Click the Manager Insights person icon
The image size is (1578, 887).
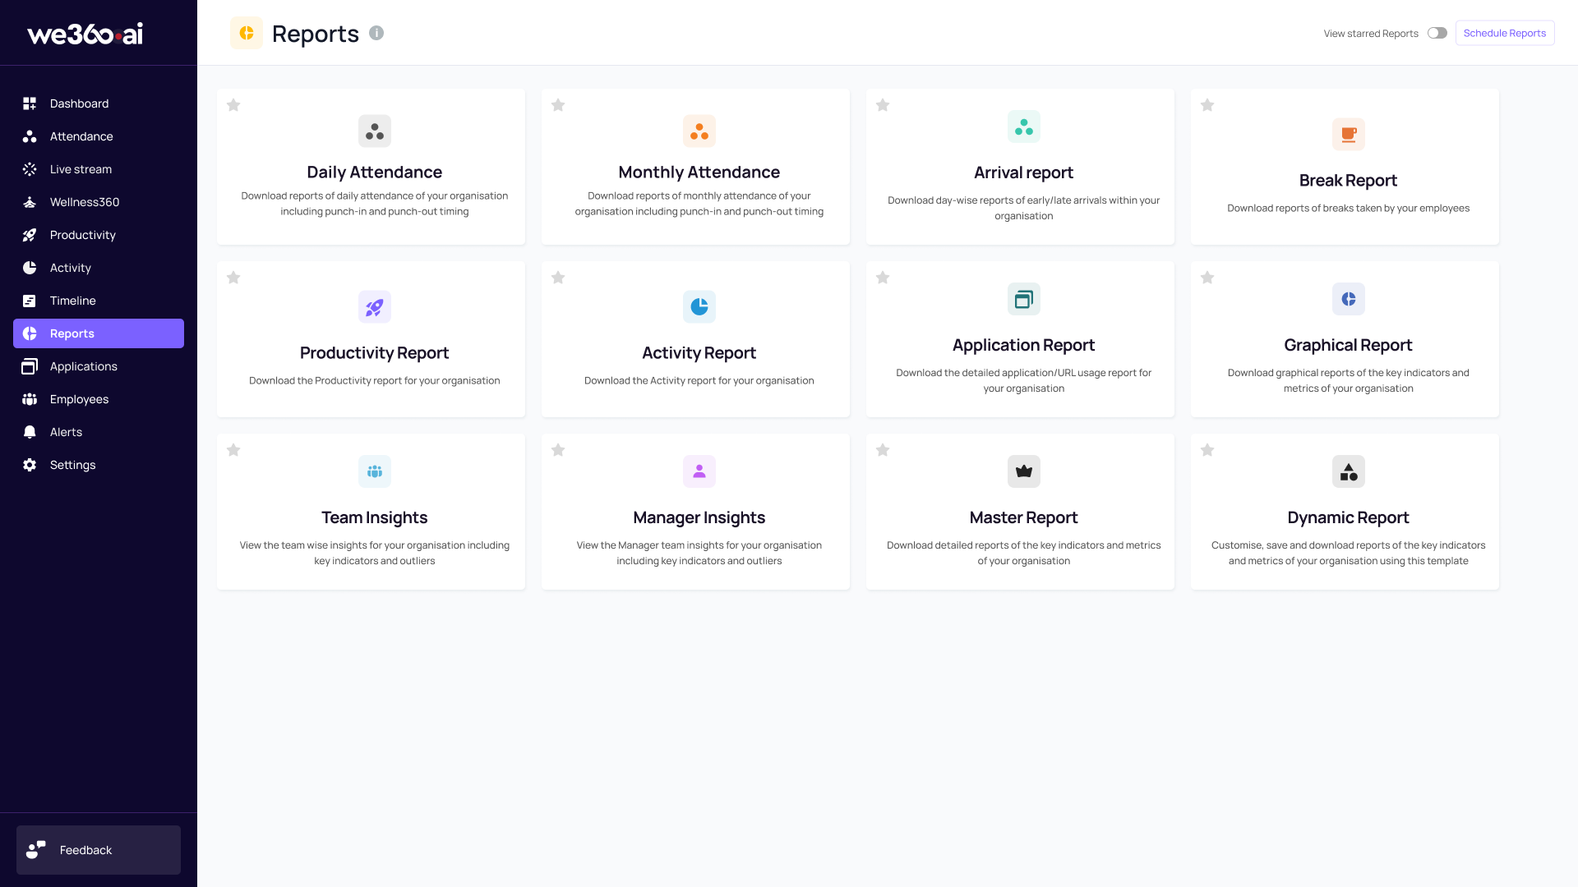coord(699,471)
